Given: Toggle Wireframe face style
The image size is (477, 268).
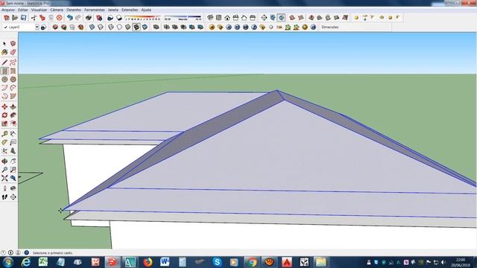Looking at the screenshot, I should tap(111, 27).
